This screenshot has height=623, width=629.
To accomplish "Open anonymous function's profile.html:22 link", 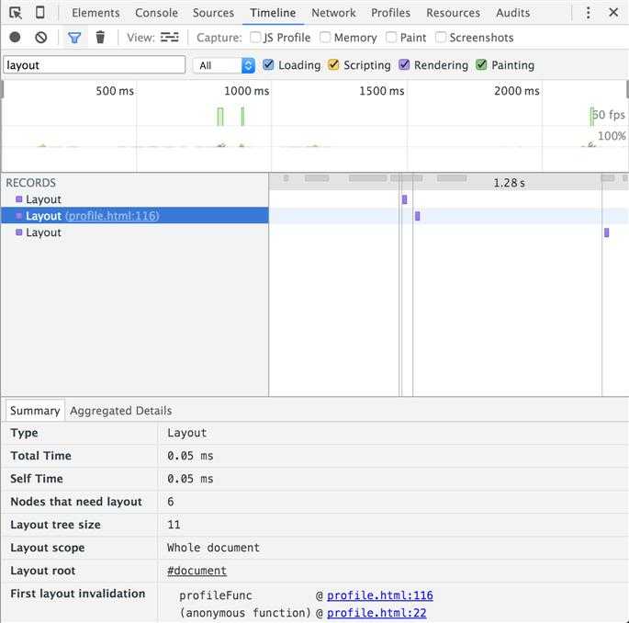I will pos(376,613).
